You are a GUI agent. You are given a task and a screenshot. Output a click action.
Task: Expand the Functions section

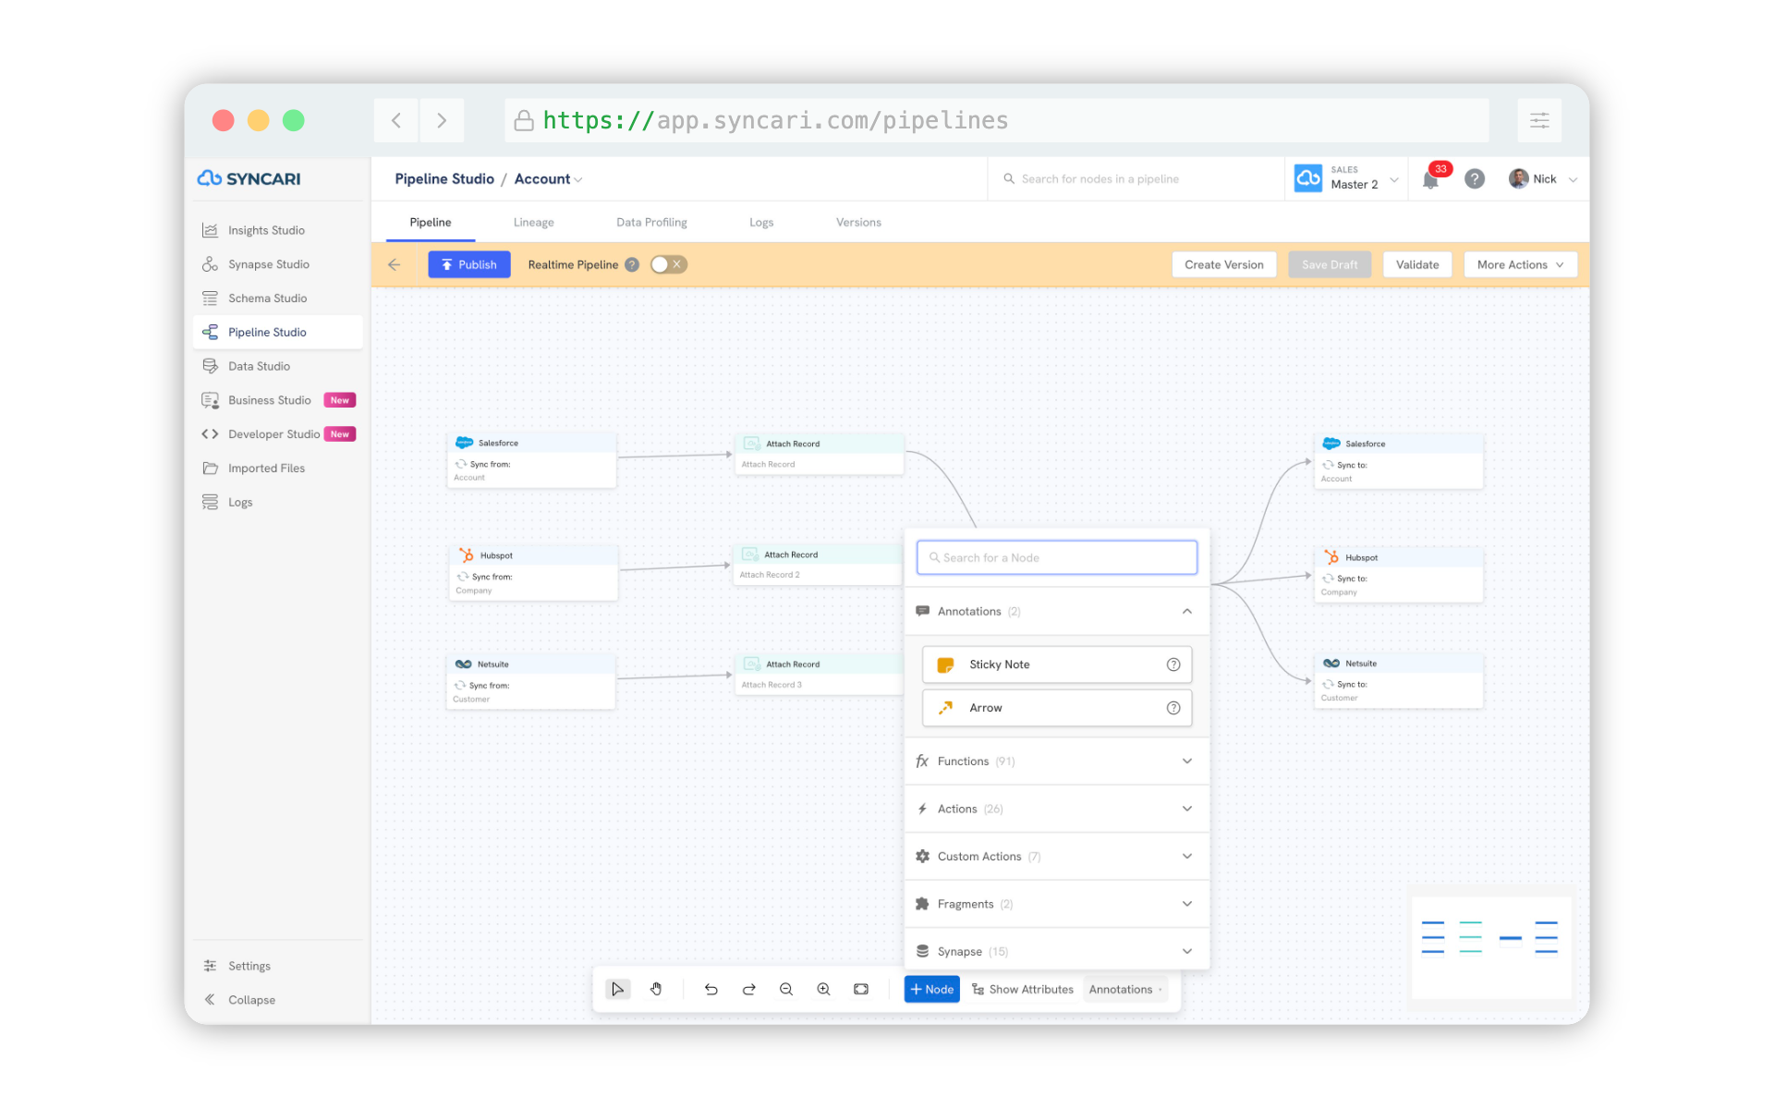click(x=1057, y=762)
